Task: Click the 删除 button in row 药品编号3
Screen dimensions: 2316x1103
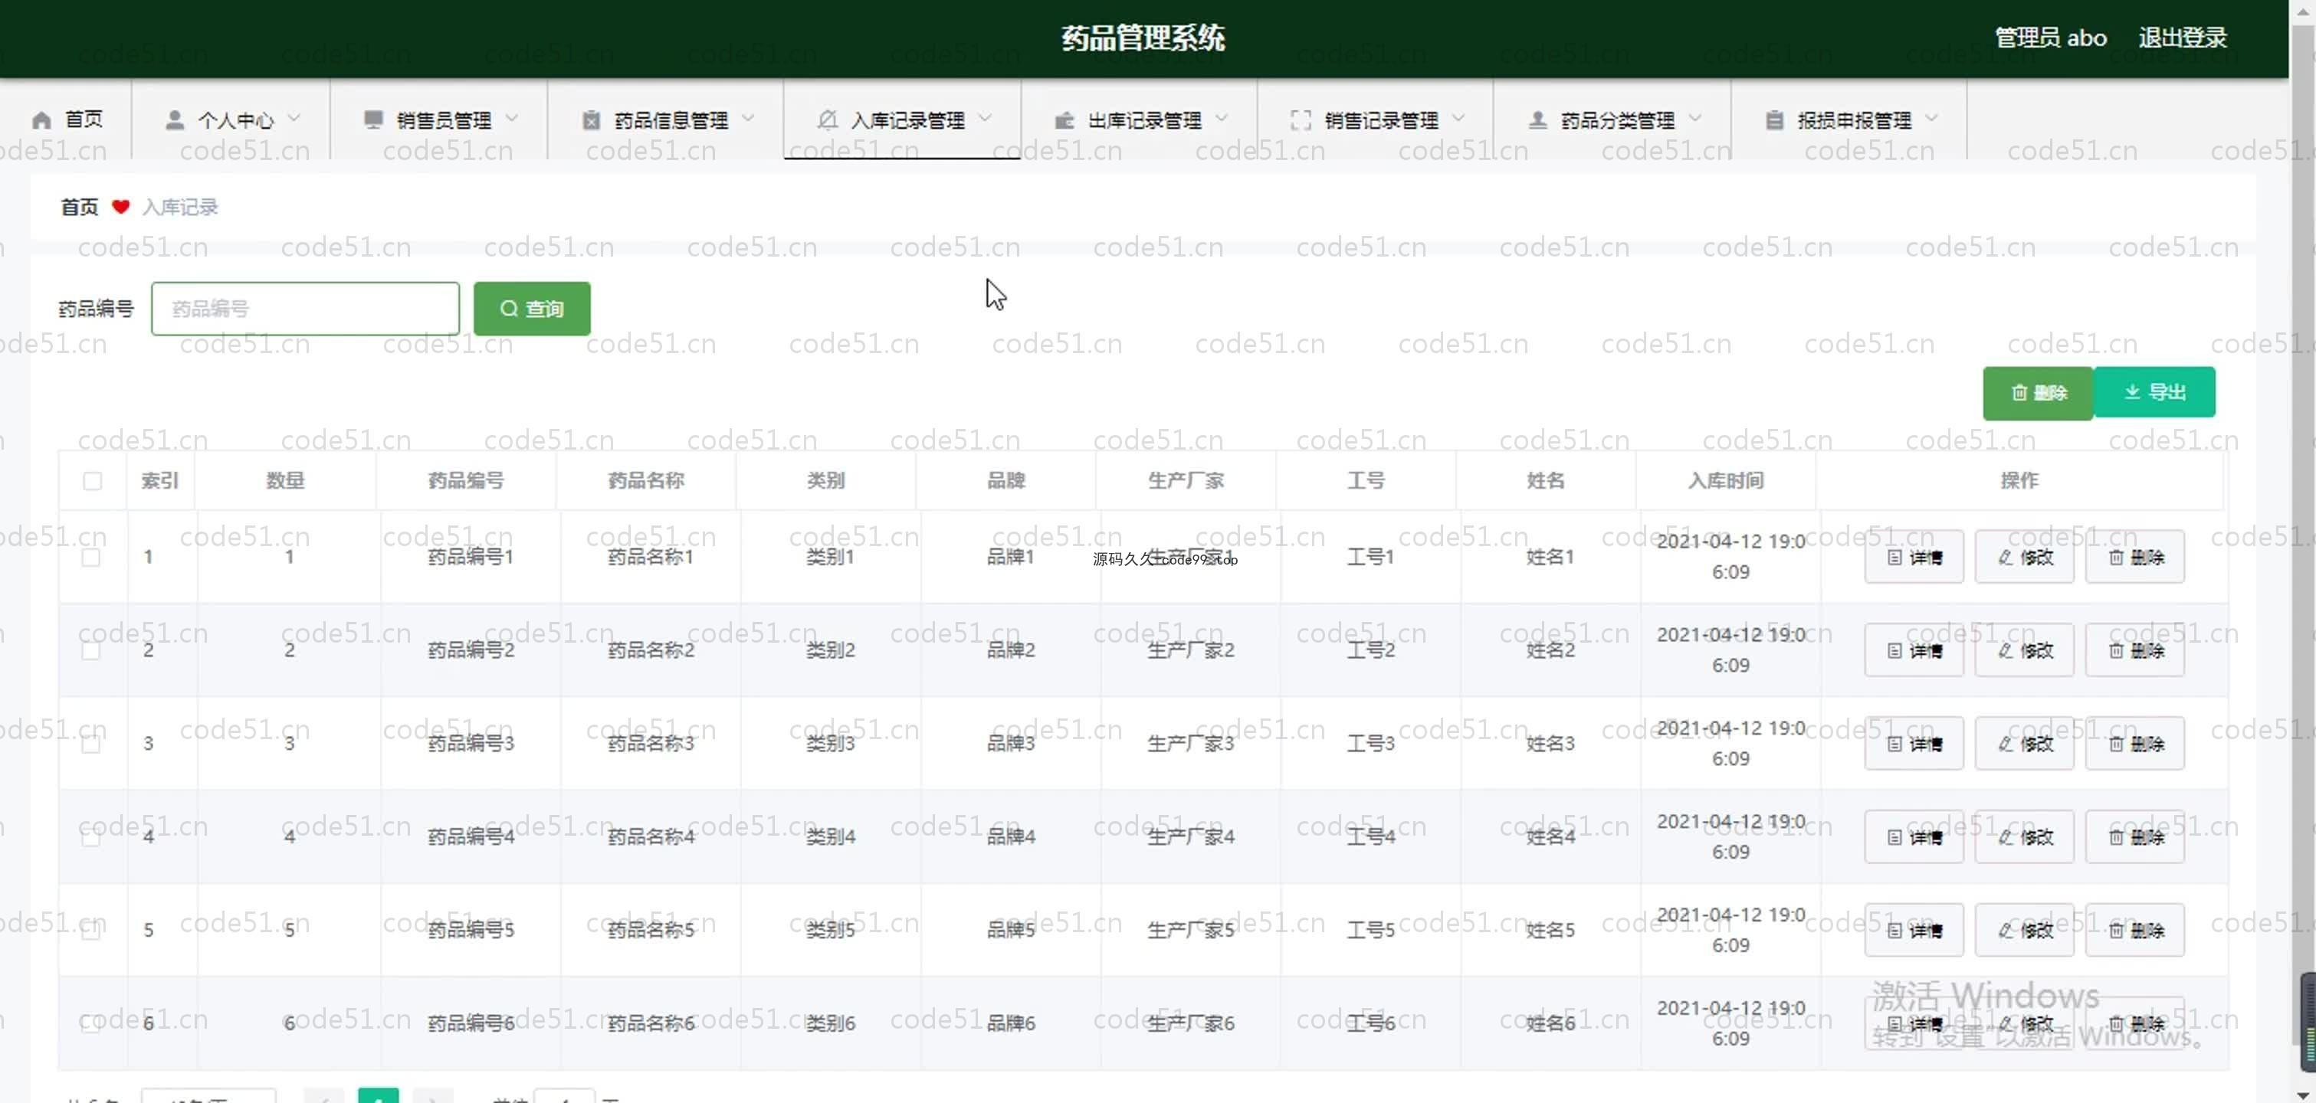Action: tap(2135, 744)
